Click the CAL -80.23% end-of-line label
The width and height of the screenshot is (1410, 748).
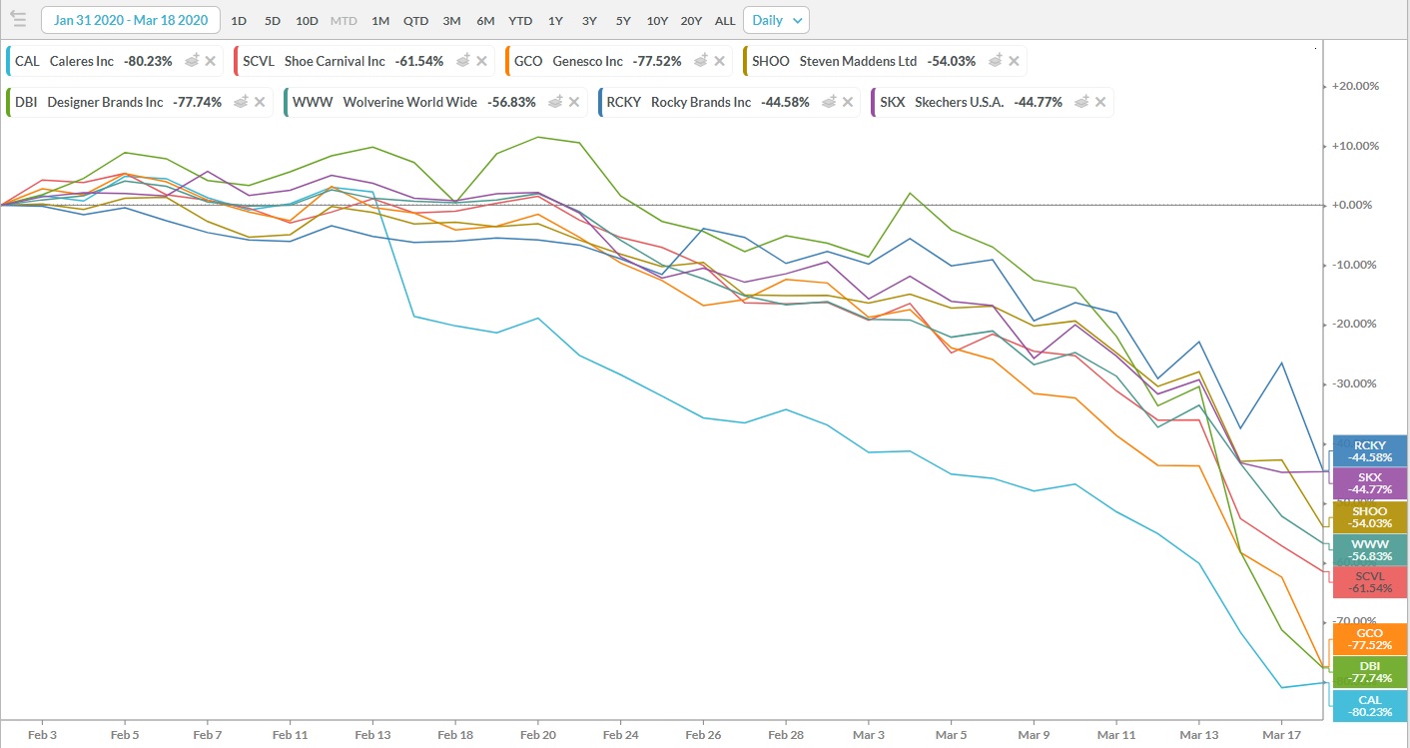click(x=1370, y=706)
